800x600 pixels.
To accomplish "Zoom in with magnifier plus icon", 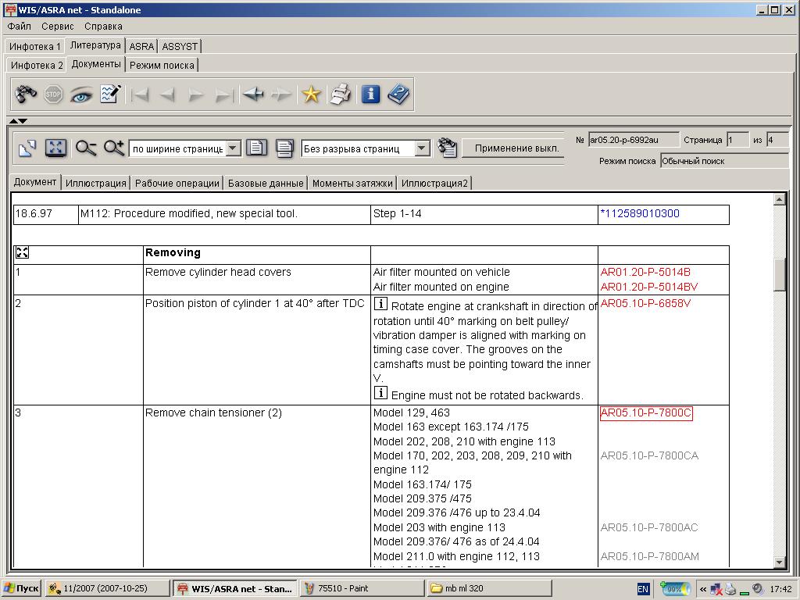I will pos(114,148).
